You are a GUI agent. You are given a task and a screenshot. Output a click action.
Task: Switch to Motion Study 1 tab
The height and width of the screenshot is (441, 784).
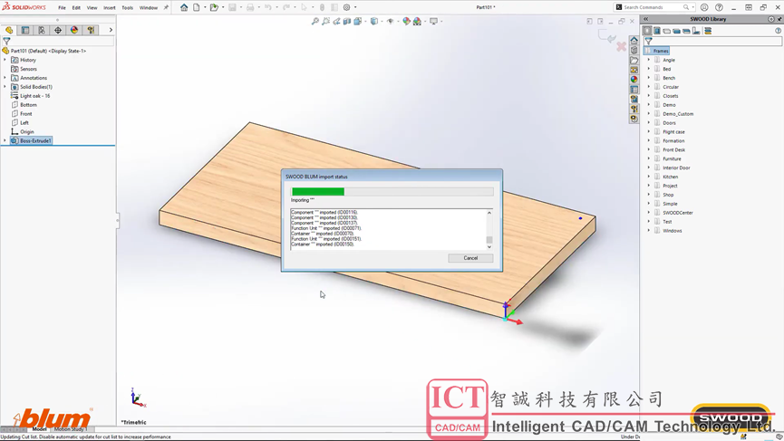(71, 429)
